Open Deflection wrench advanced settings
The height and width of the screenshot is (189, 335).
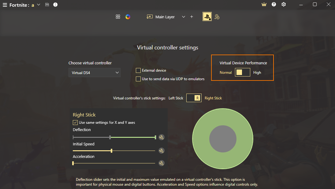tap(162, 137)
